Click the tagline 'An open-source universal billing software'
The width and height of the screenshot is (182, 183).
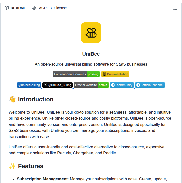click(x=91, y=64)
